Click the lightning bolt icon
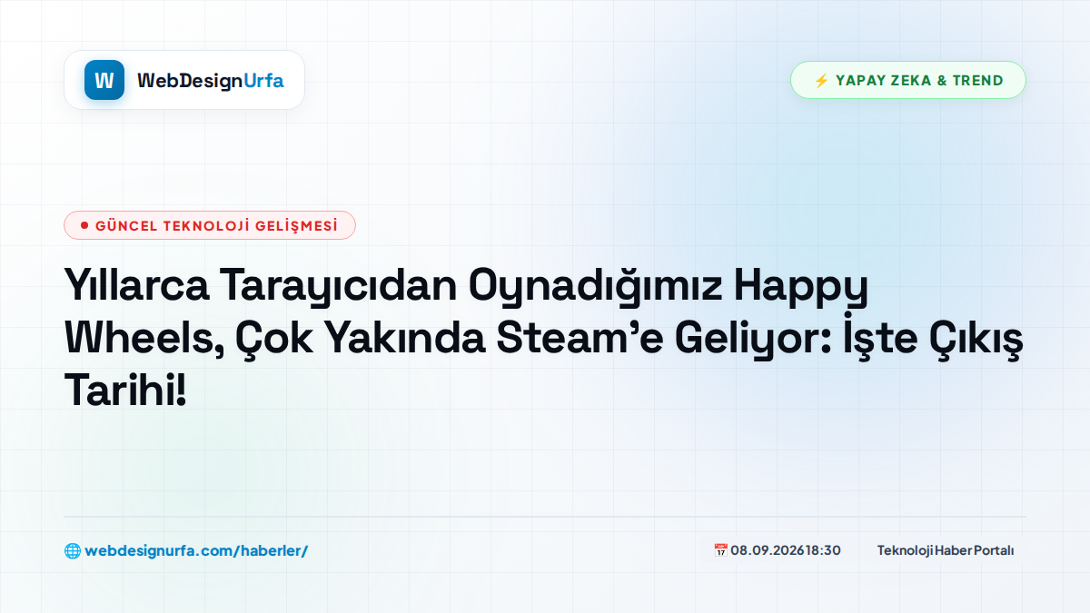The image size is (1090, 613). [821, 80]
